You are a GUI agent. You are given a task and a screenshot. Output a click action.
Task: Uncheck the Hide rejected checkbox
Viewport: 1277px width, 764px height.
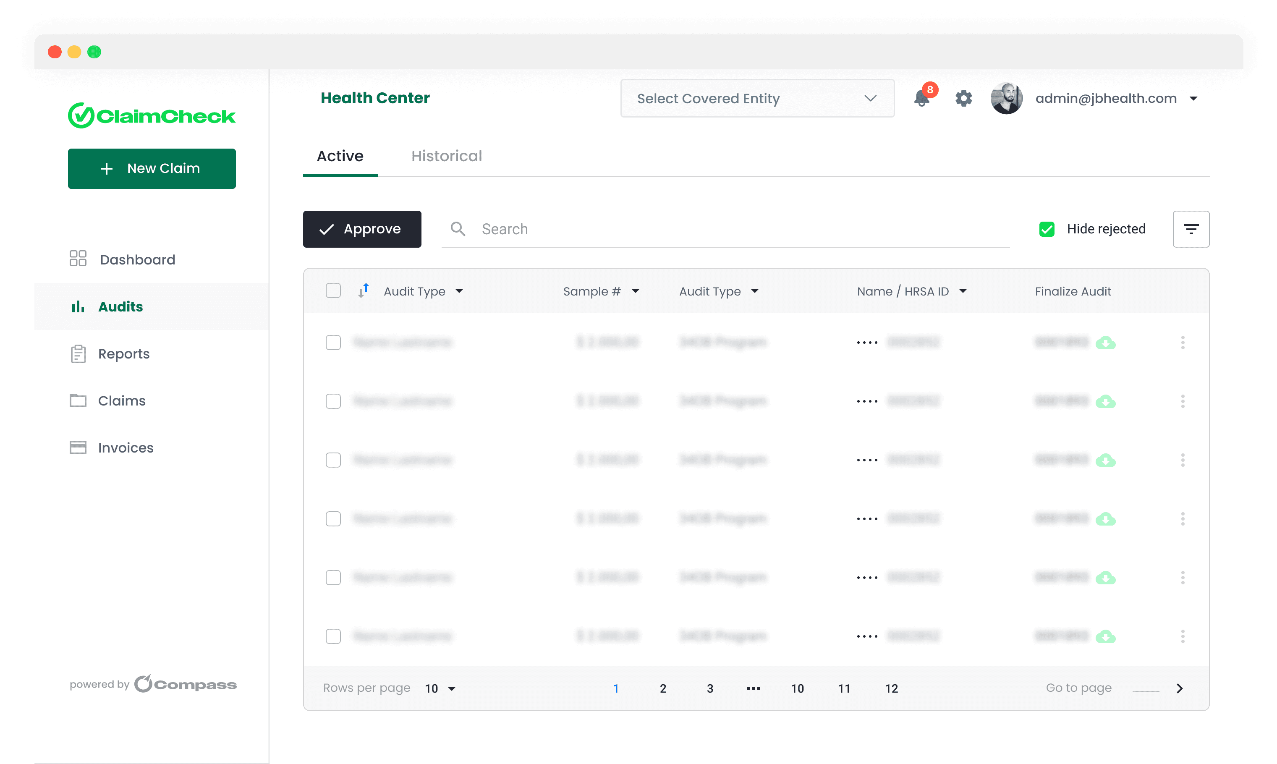(1047, 229)
